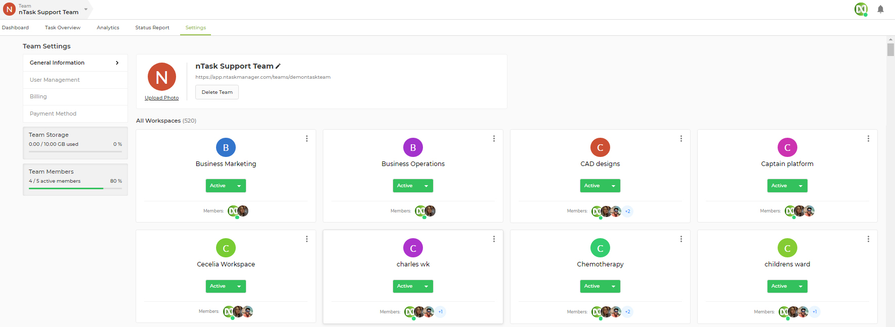Screen dimensions: 895x327
Task: Click the +1 members badge on charles wk
Action: [440, 312]
